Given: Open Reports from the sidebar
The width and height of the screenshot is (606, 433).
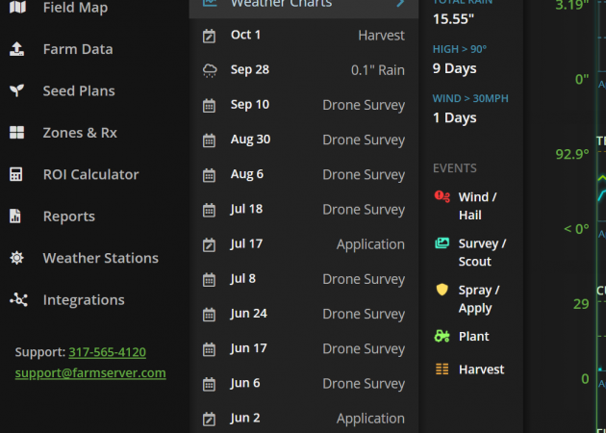Looking at the screenshot, I should click(x=68, y=216).
